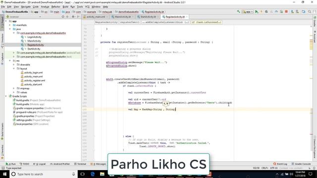
Task: Open the File menu
Action: (3, 6)
